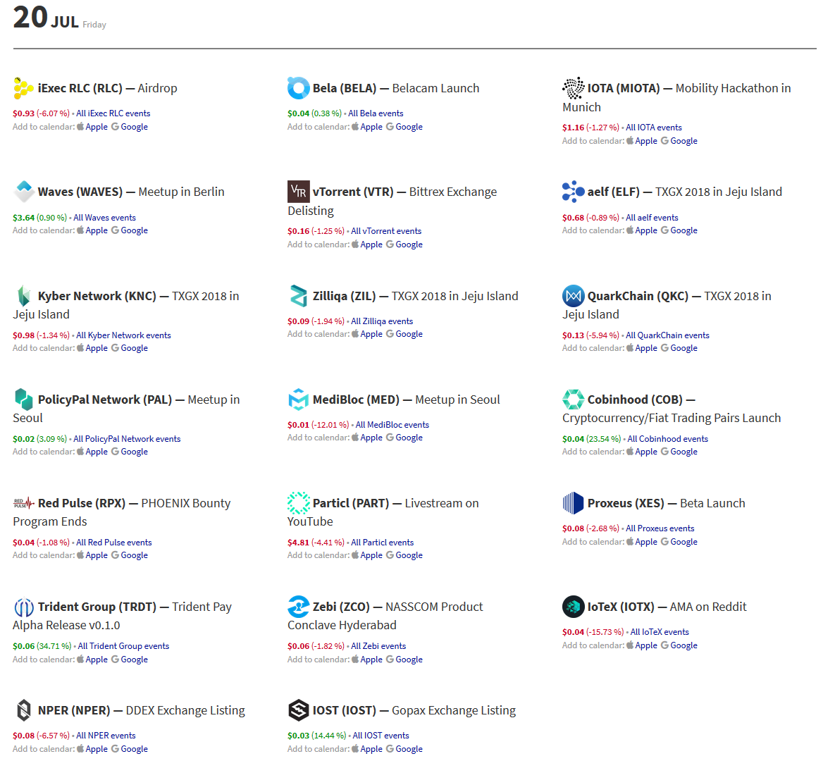
Task: Click the Zilliqa coin logo
Action: coord(298,296)
